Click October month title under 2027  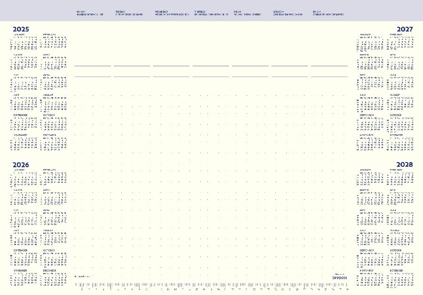point(395,115)
